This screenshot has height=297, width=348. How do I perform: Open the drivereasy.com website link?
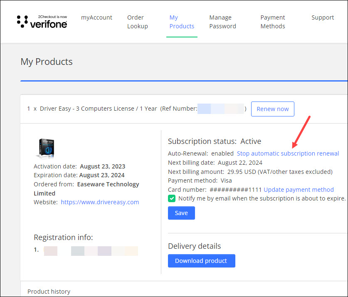[100, 202]
